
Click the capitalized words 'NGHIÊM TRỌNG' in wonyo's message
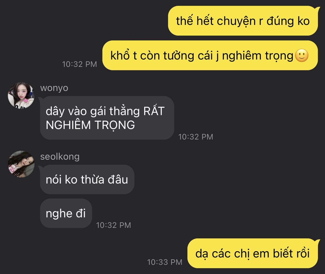pyautogui.click(x=90, y=125)
